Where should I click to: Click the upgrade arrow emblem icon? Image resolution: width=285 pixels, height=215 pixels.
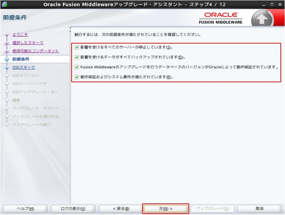tap(261, 19)
